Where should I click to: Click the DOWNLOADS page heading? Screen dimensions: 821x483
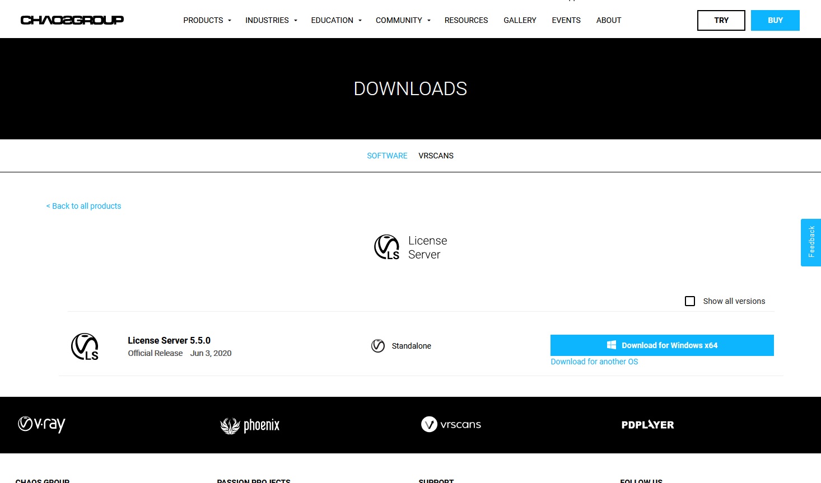coord(410,88)
